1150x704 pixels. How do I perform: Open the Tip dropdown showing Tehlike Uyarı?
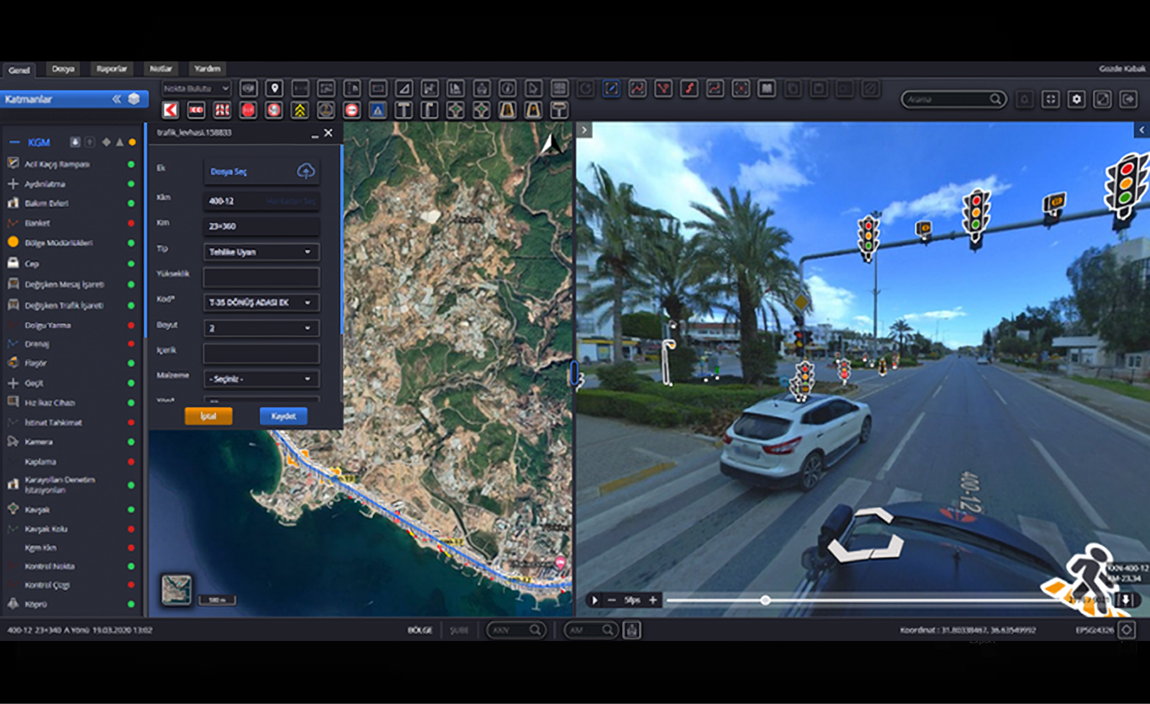[x=261, y=251]
